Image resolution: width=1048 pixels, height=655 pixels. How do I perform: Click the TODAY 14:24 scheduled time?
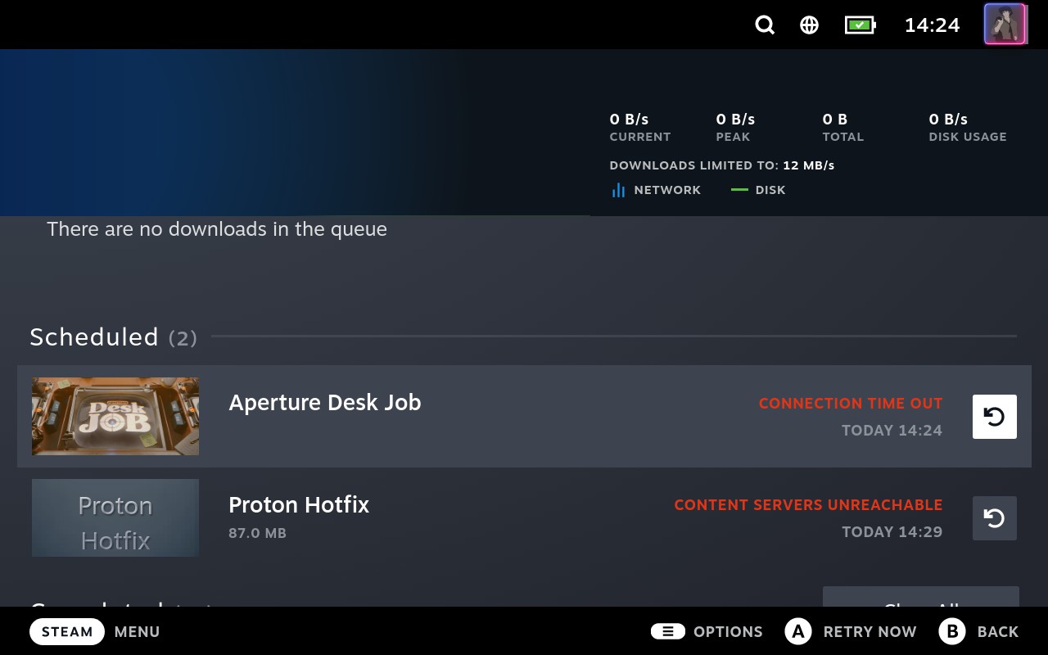(x=892, y=431)
